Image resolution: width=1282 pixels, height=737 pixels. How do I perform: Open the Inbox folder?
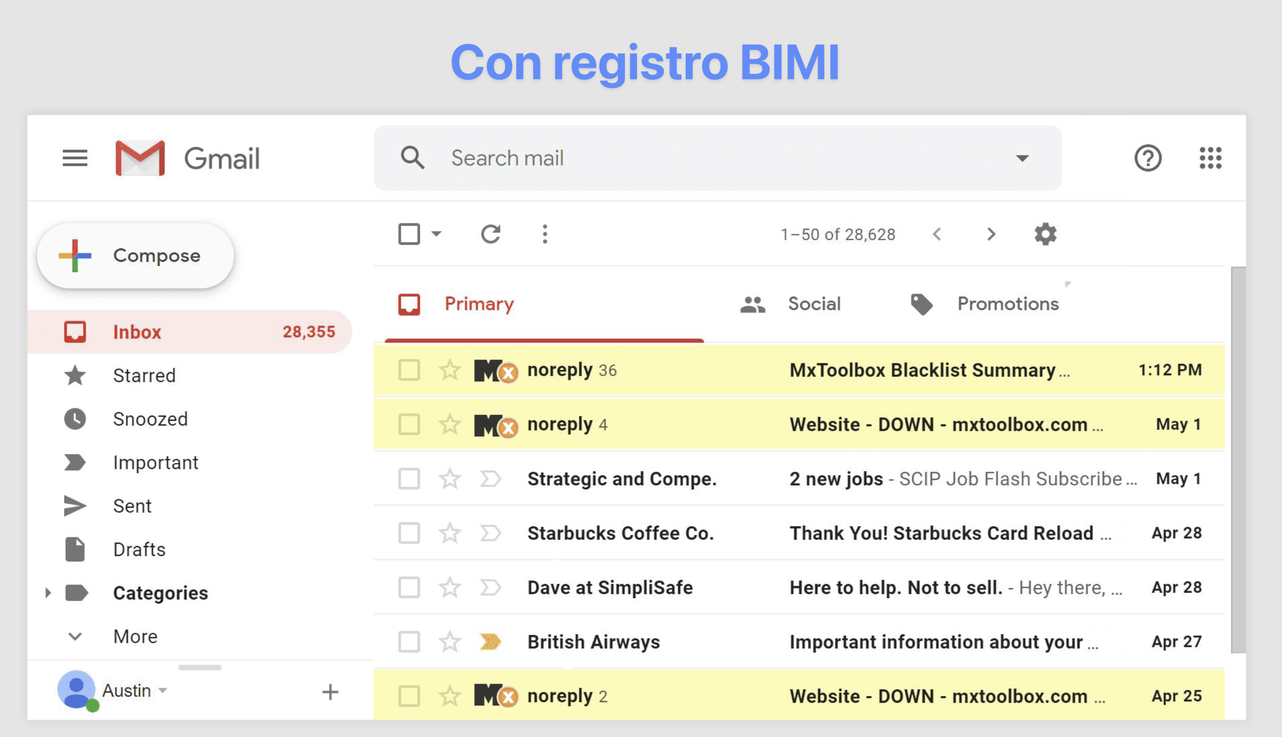[190, 332]
